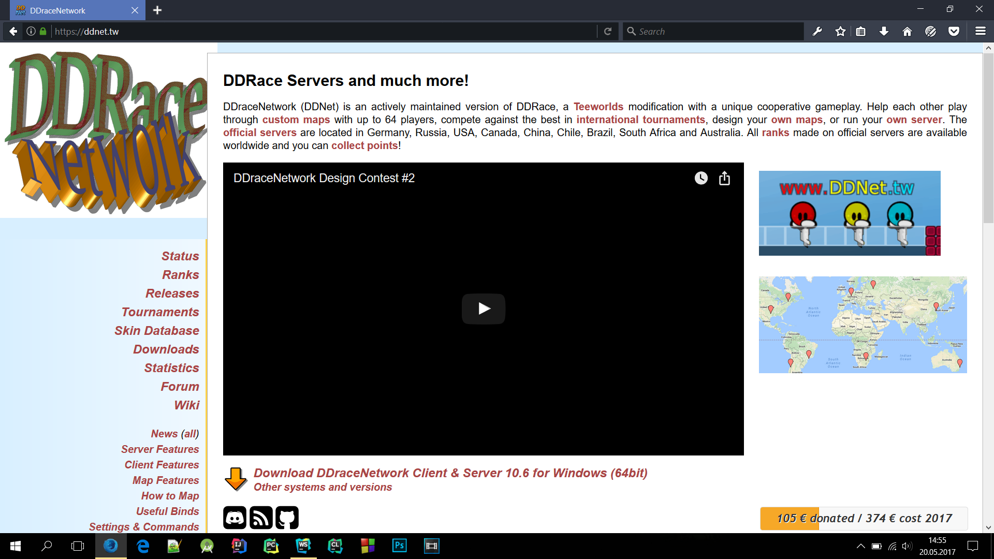The image size is (994, 559).
Task: Open Other systems and versions link
Action: point(323,487)
